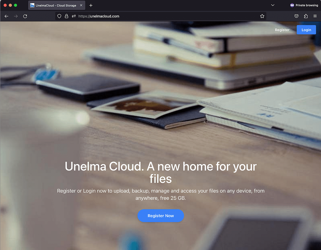Viewport: 321px width, 250px height.
Task: Click the Private browsing mask indicator
Action: (x=292, y=5)
